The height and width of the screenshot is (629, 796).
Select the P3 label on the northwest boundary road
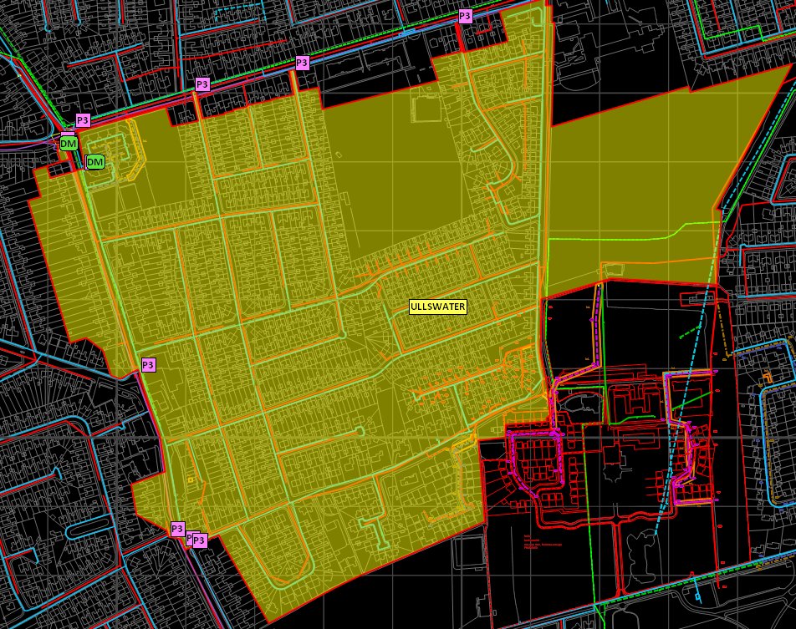(202, 84)
